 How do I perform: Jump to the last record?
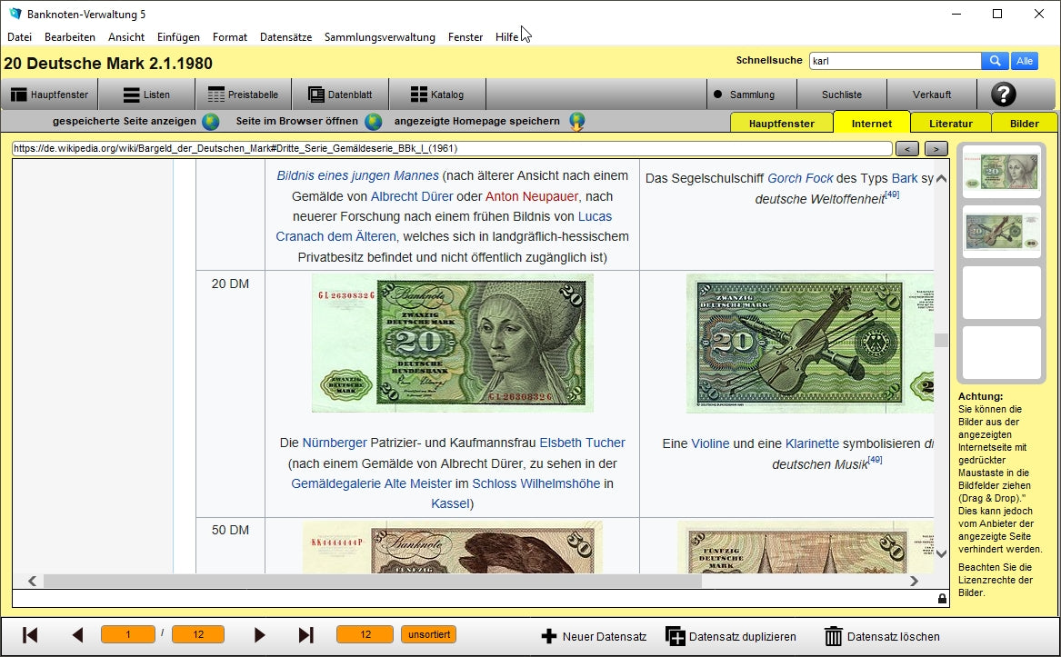pyautogui.click(x=306, y=635)
